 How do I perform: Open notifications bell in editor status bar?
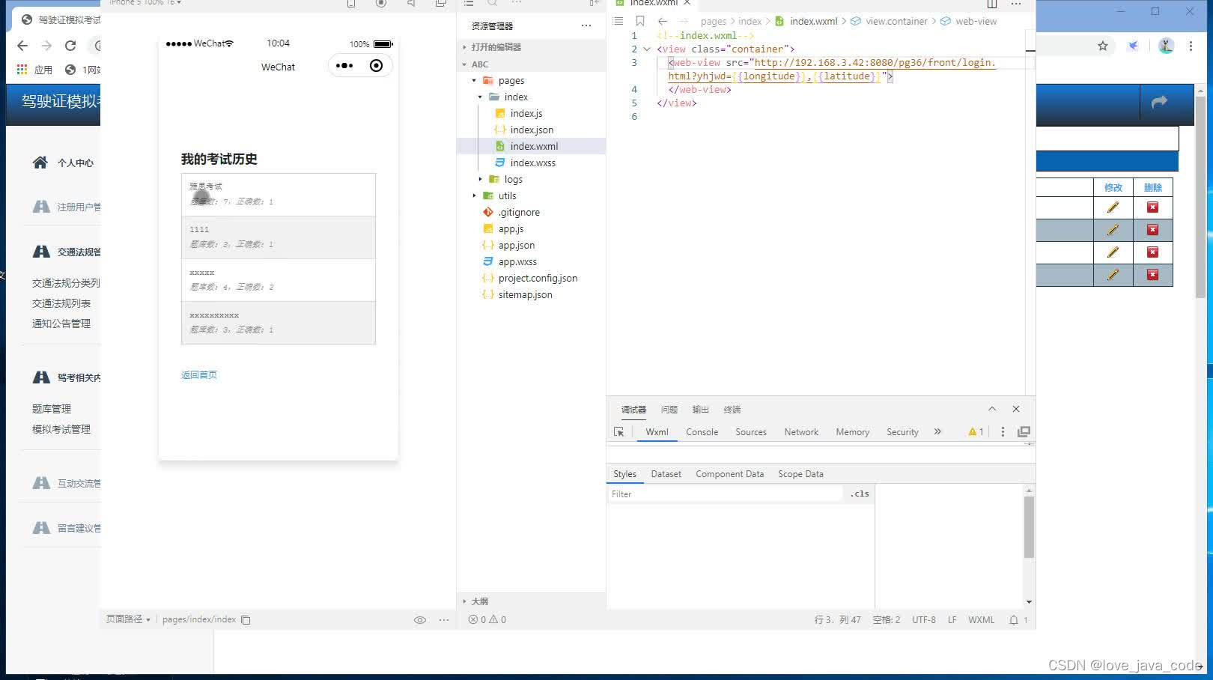coord(1014,620)
